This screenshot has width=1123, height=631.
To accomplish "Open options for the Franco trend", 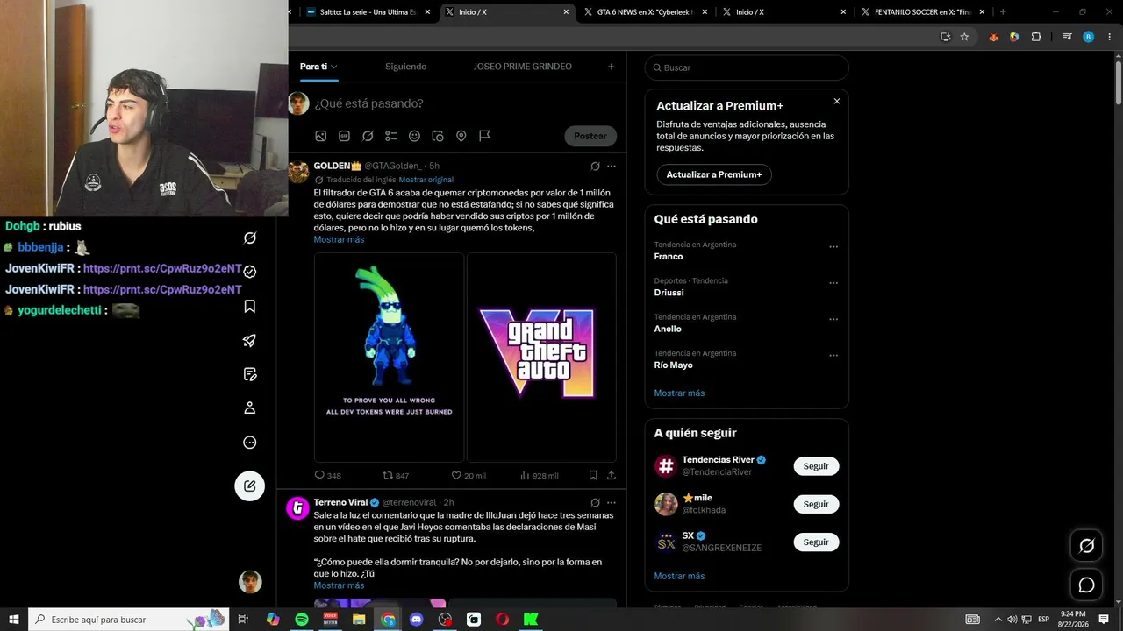I will 833,247.
